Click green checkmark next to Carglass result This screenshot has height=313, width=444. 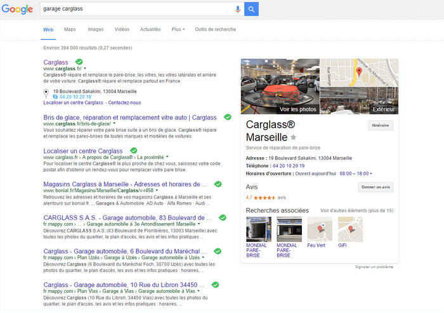click(79, 62)
